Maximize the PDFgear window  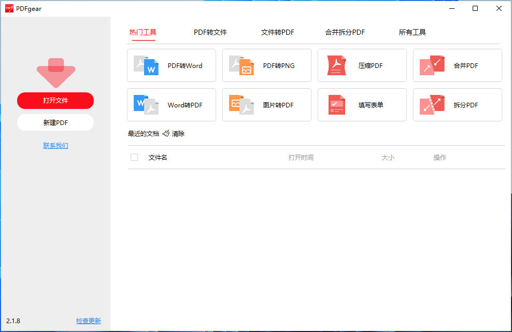(x=475, y=8)
